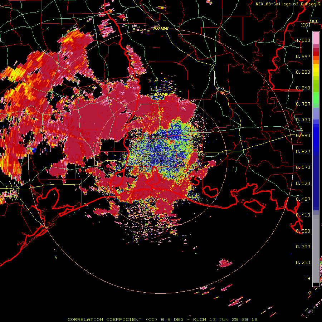Click the 0.680 value on color scale
Image resolution: width=322 pixels, height=322 pixels.
click(x=303, y=136)
